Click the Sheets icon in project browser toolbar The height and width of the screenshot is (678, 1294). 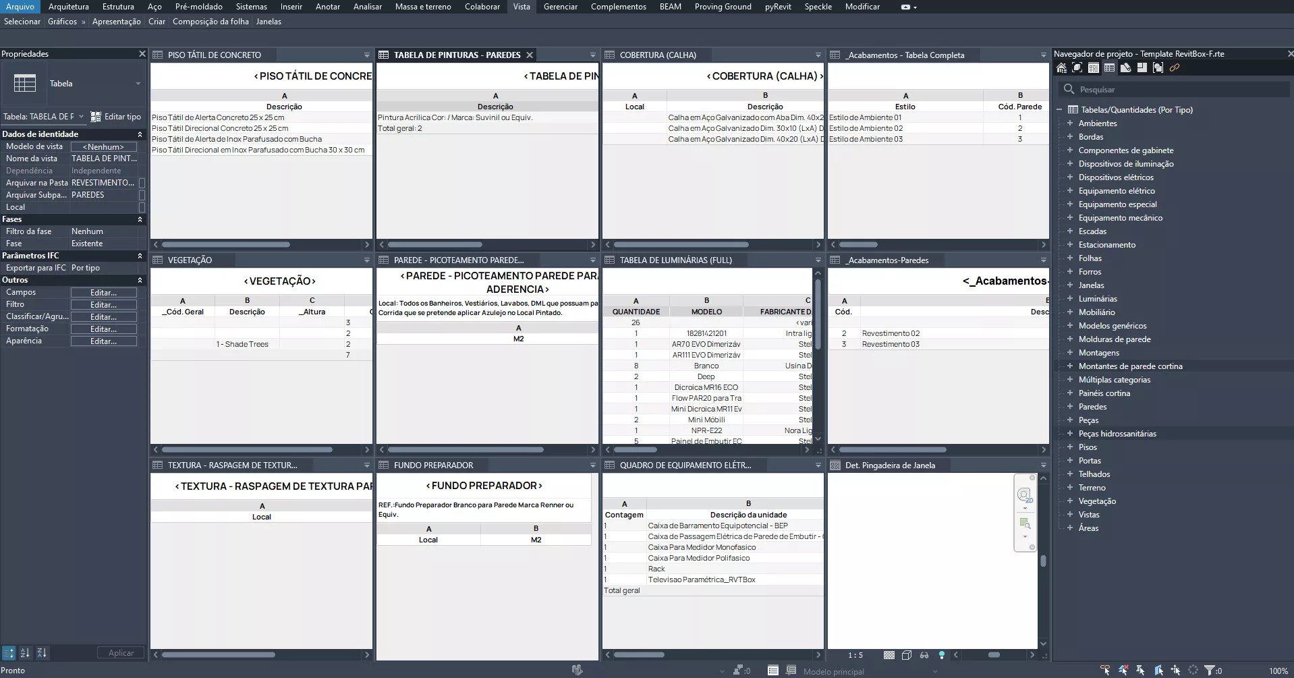point(1125,67)
